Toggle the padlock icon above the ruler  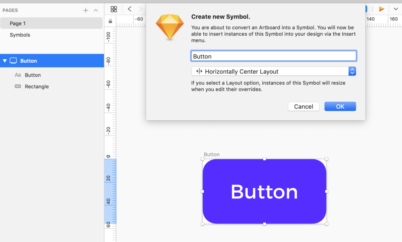[110, 21]
